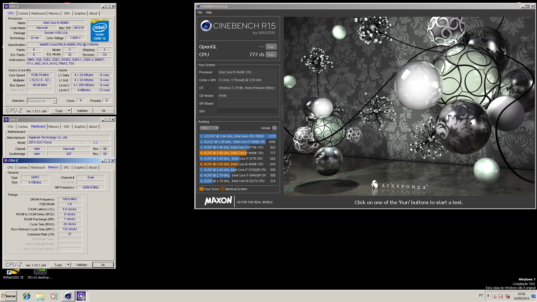Image resolution: width=537 pixels, height=302 pixels.
Task: Click the Core Speed value 5198.79 MHz
Action: (x=40, y=75)
